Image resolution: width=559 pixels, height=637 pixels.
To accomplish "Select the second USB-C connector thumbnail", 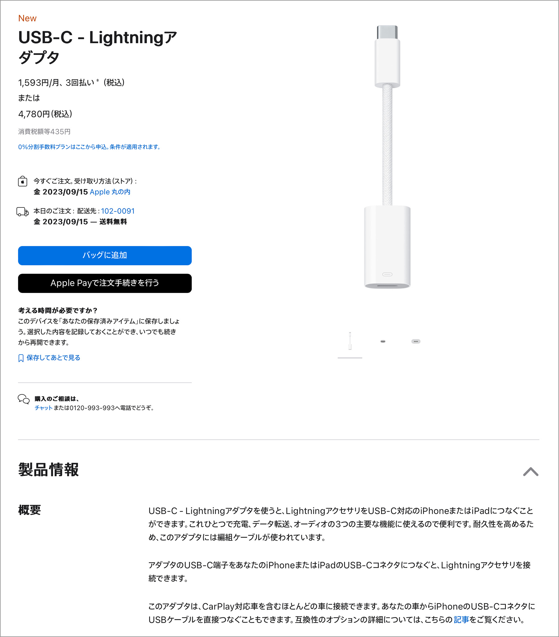I will tap(383, 341).
